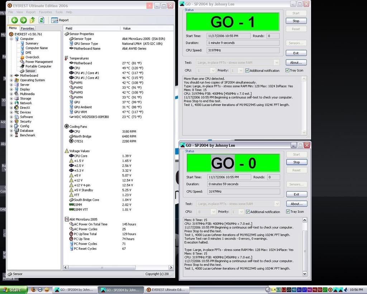Click the green Forward arrow in EVEREST toolbar

coord(23,20)
